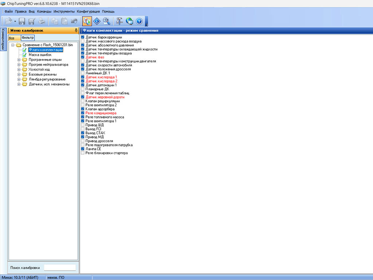Click the blue diamond info icon

pyautogui.click(x=97, y=21)
